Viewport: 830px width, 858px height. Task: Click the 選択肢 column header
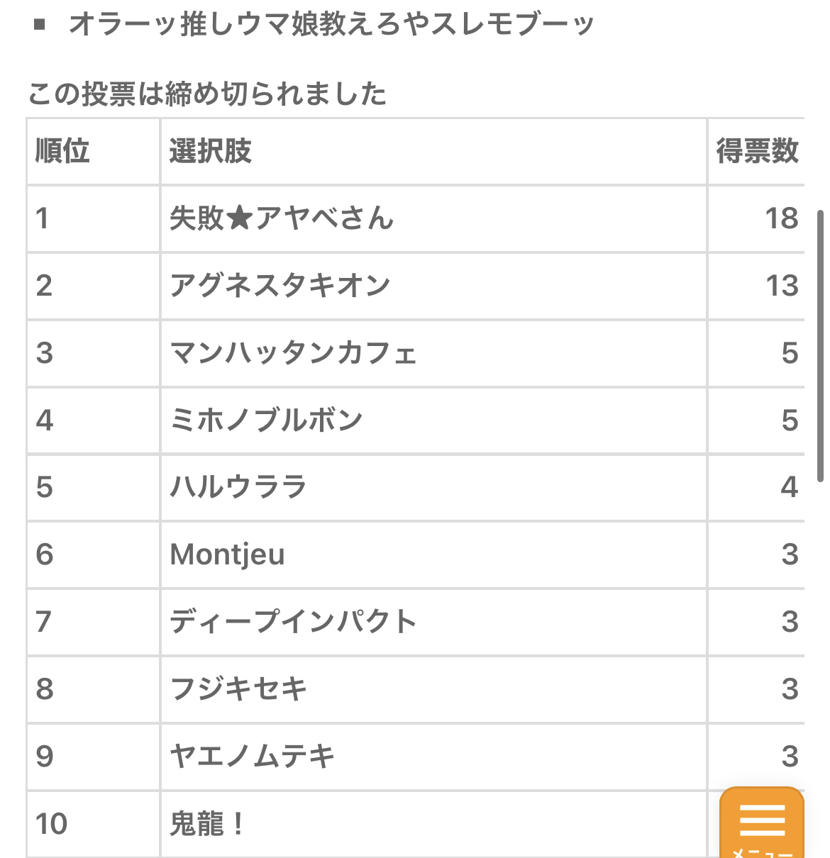click(211, 151)
